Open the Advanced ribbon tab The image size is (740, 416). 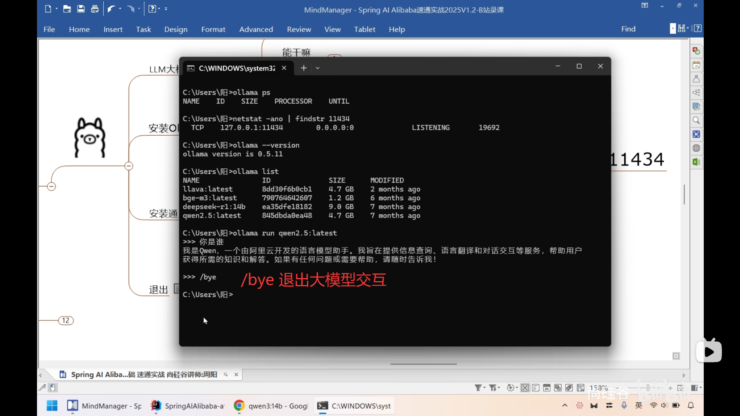pyautogui.click(x=256, y=29)
